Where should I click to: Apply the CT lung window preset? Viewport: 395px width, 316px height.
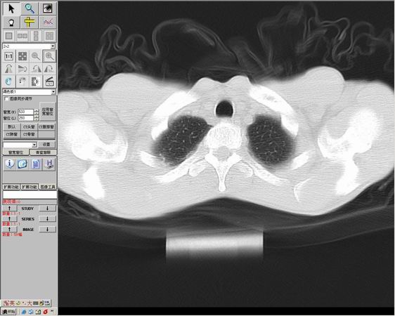point(11,134)
